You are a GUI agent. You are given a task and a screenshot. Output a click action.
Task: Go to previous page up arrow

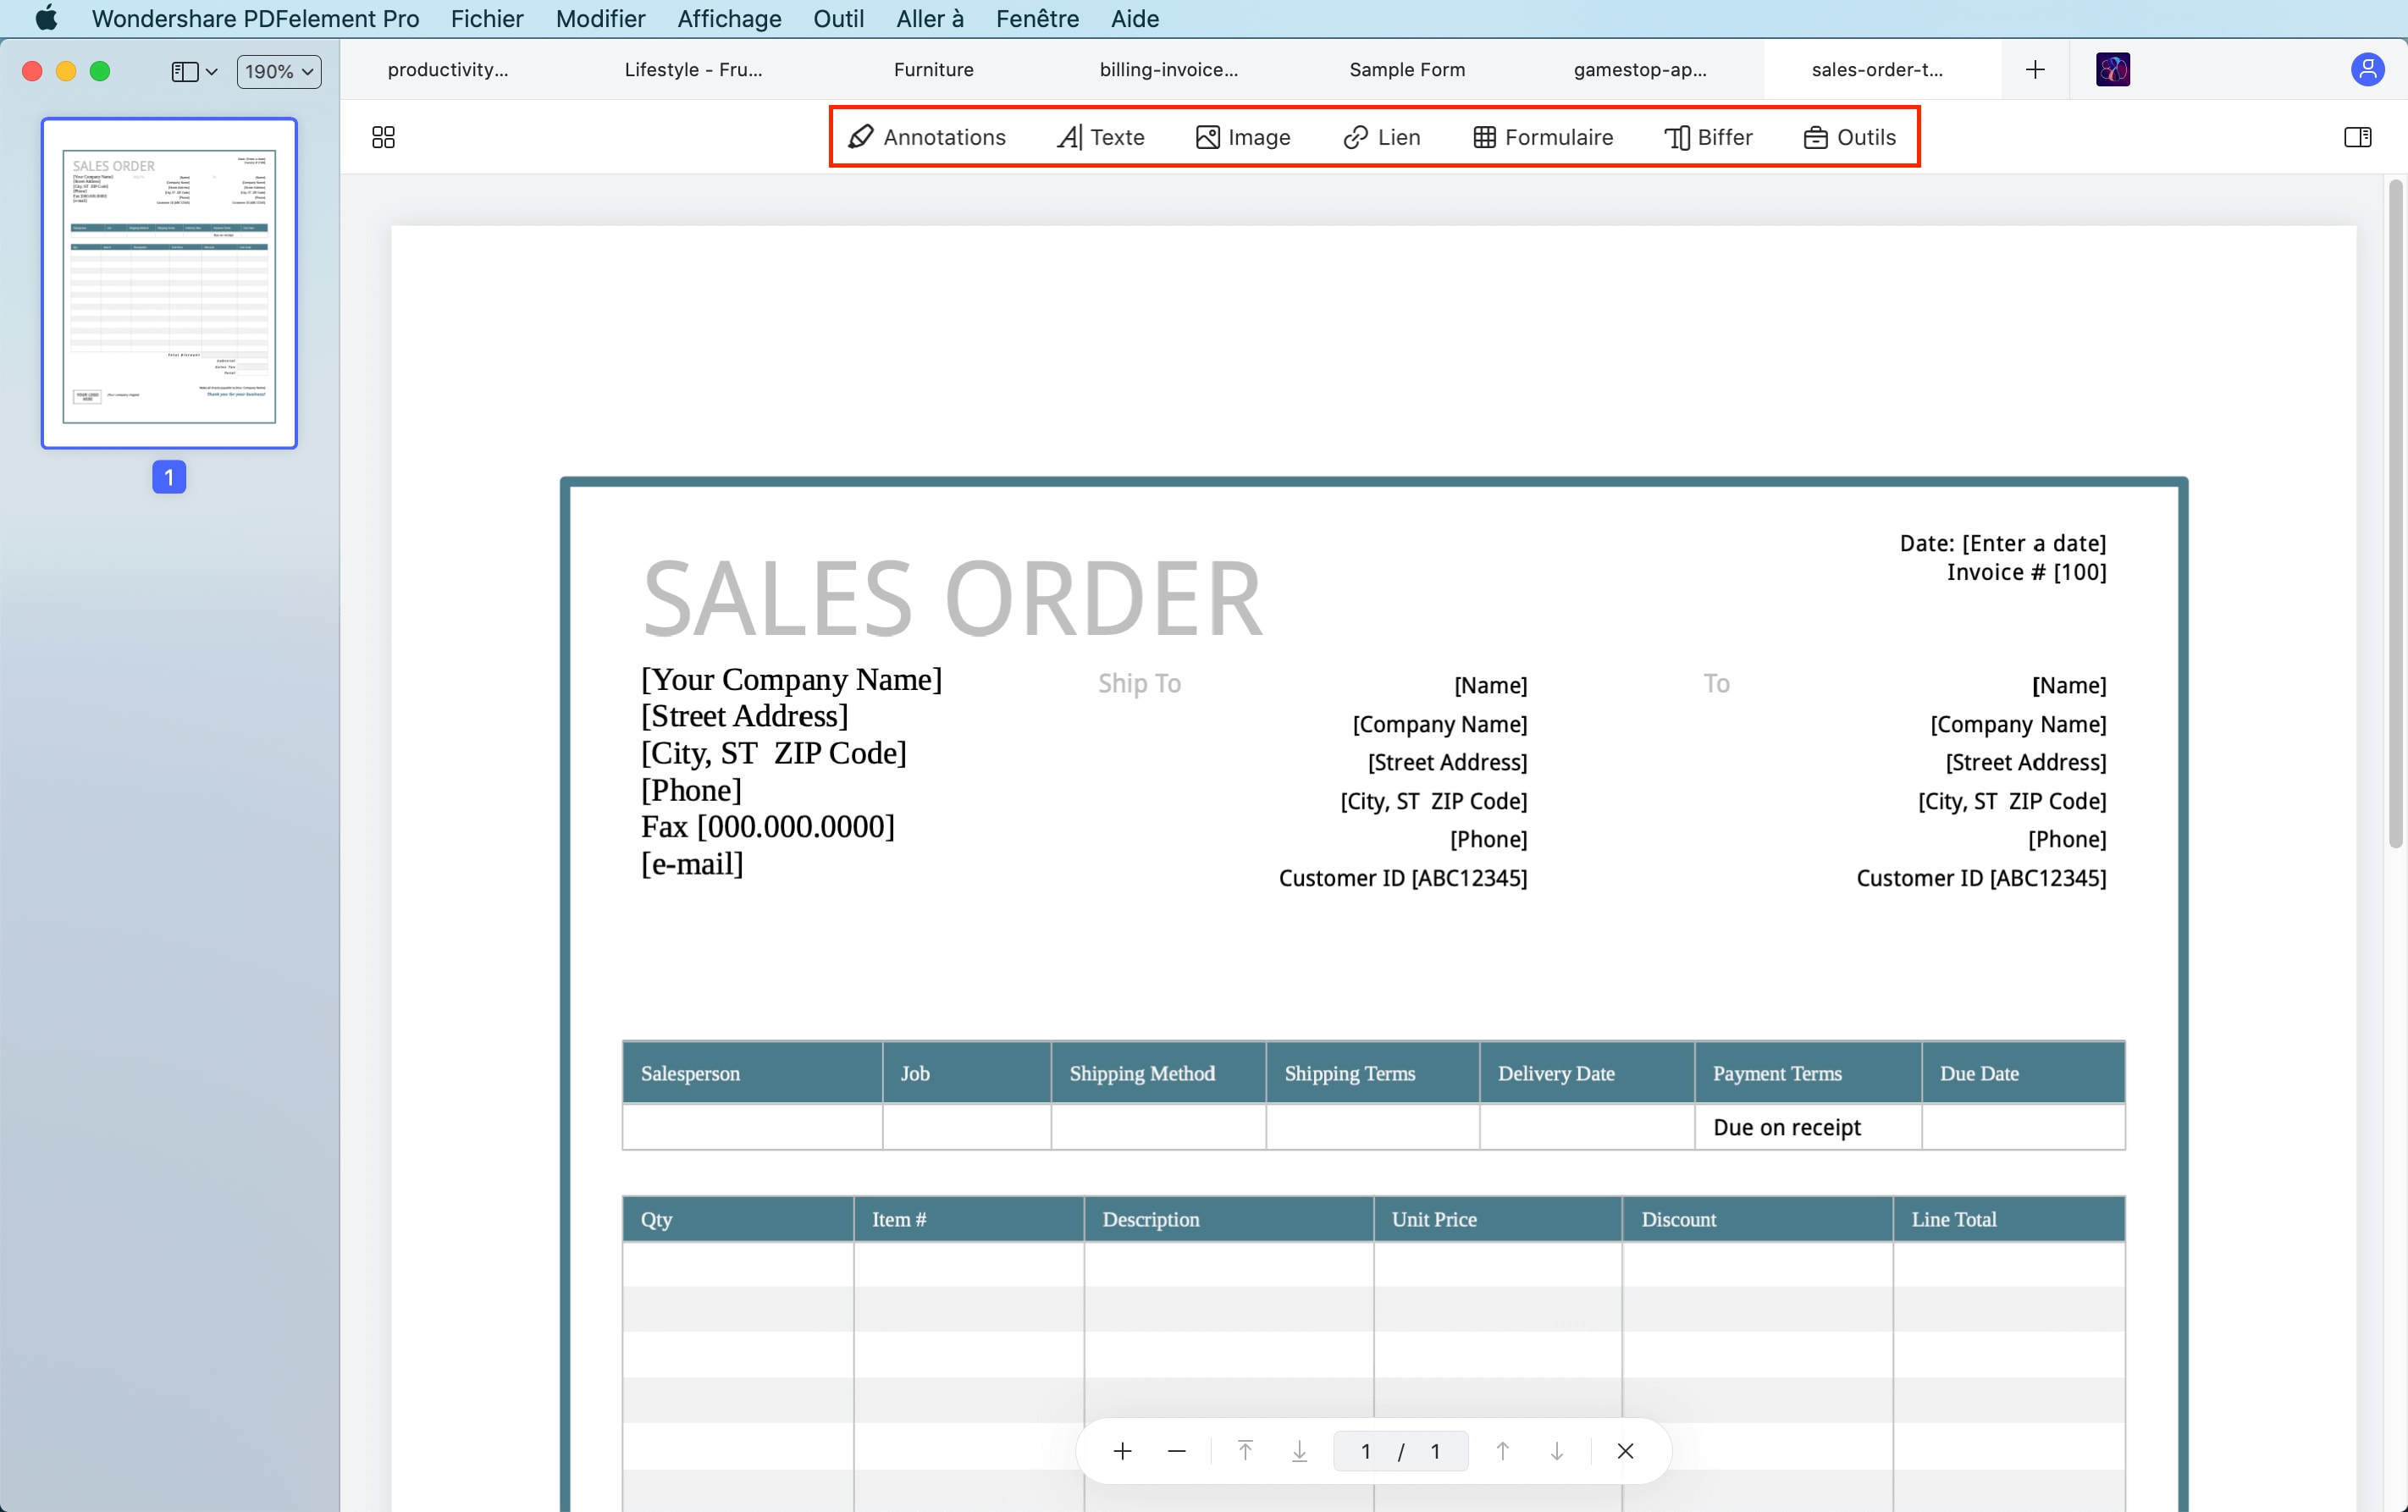(1502, 1451)
